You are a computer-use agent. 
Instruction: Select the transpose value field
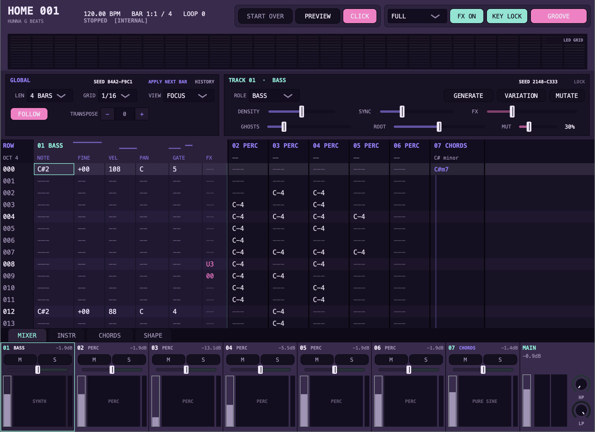pyautogui.click(x=125, y=114)
